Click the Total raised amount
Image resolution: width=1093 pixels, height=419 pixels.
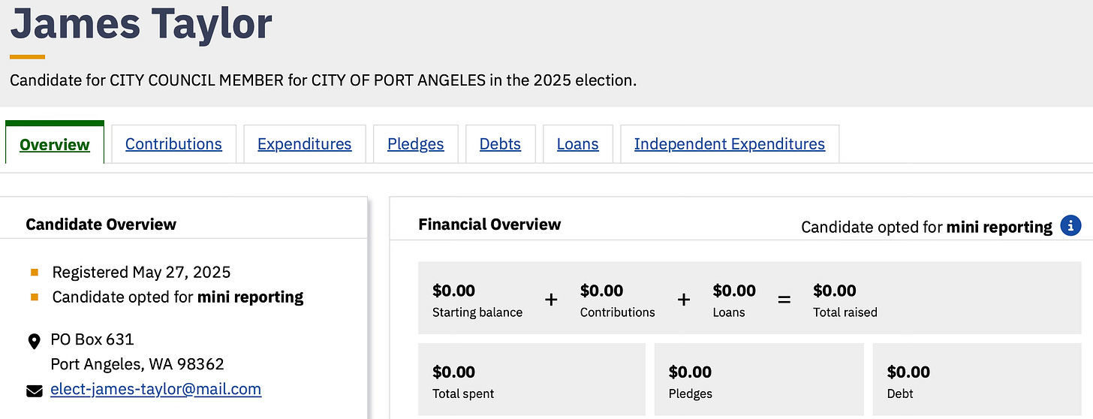point(835,291)
